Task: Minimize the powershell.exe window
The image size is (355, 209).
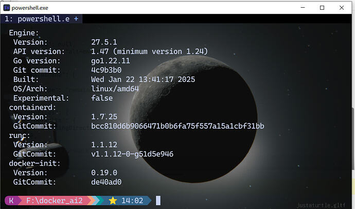Action: [x=303, y=8]
